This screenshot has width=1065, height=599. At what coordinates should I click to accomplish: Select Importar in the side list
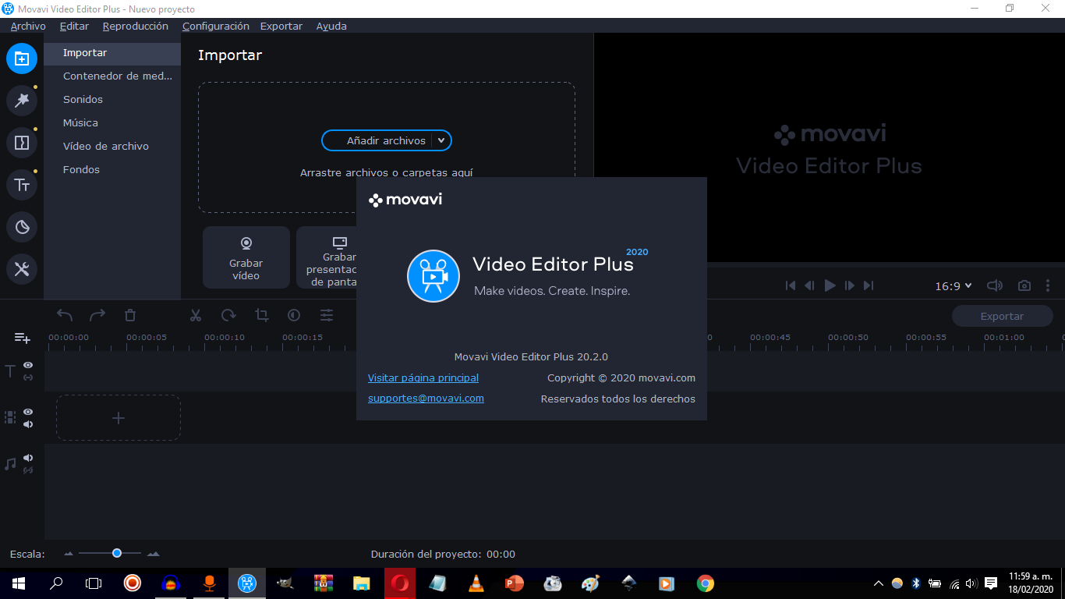(112, 53)
